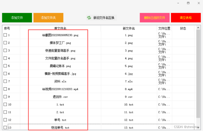The height and width of the screenshot is (131, 203).
Task: Click the new file name 6.jpg cell
Action: pyautogui.click(x=128, y=74)
